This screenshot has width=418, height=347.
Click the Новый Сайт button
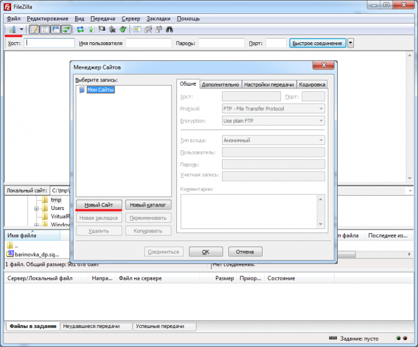pos(99,205)
